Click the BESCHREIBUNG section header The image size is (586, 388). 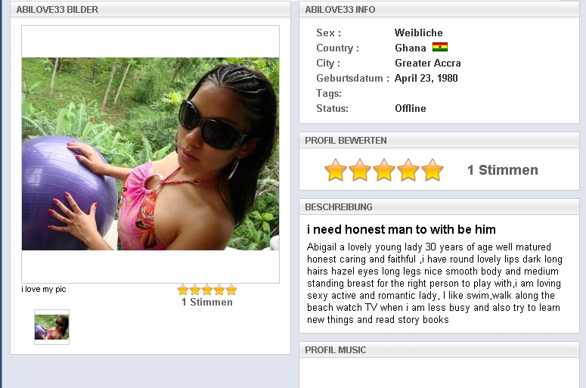[x=439, y=206]
